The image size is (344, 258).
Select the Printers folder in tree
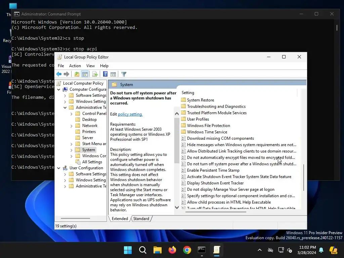89,132
